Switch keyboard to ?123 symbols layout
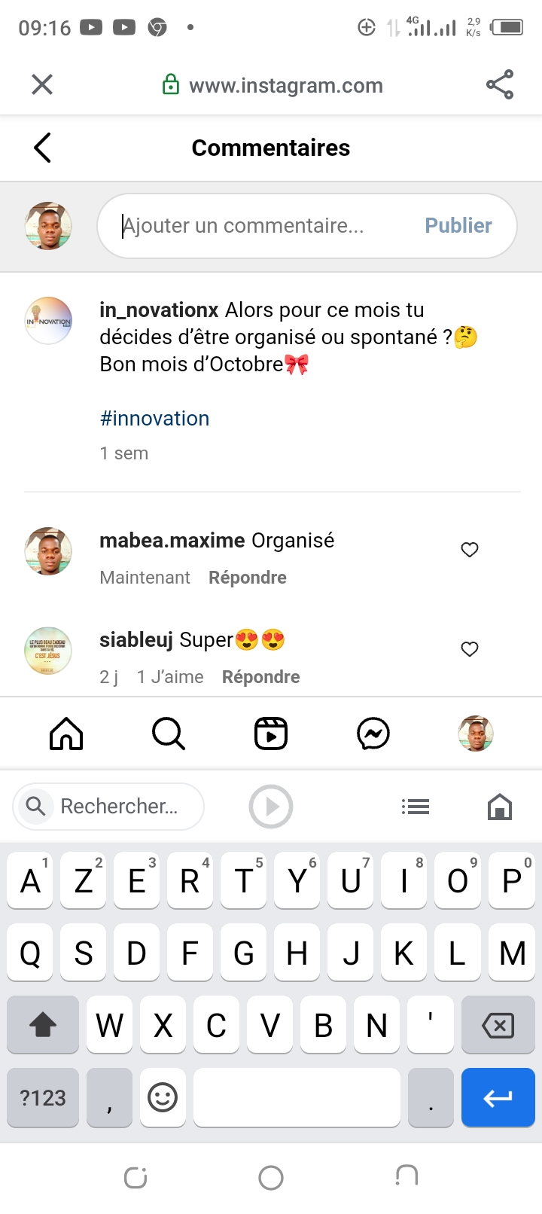The height and width of the screenshot is (1214, 542). click(43, 1097)
